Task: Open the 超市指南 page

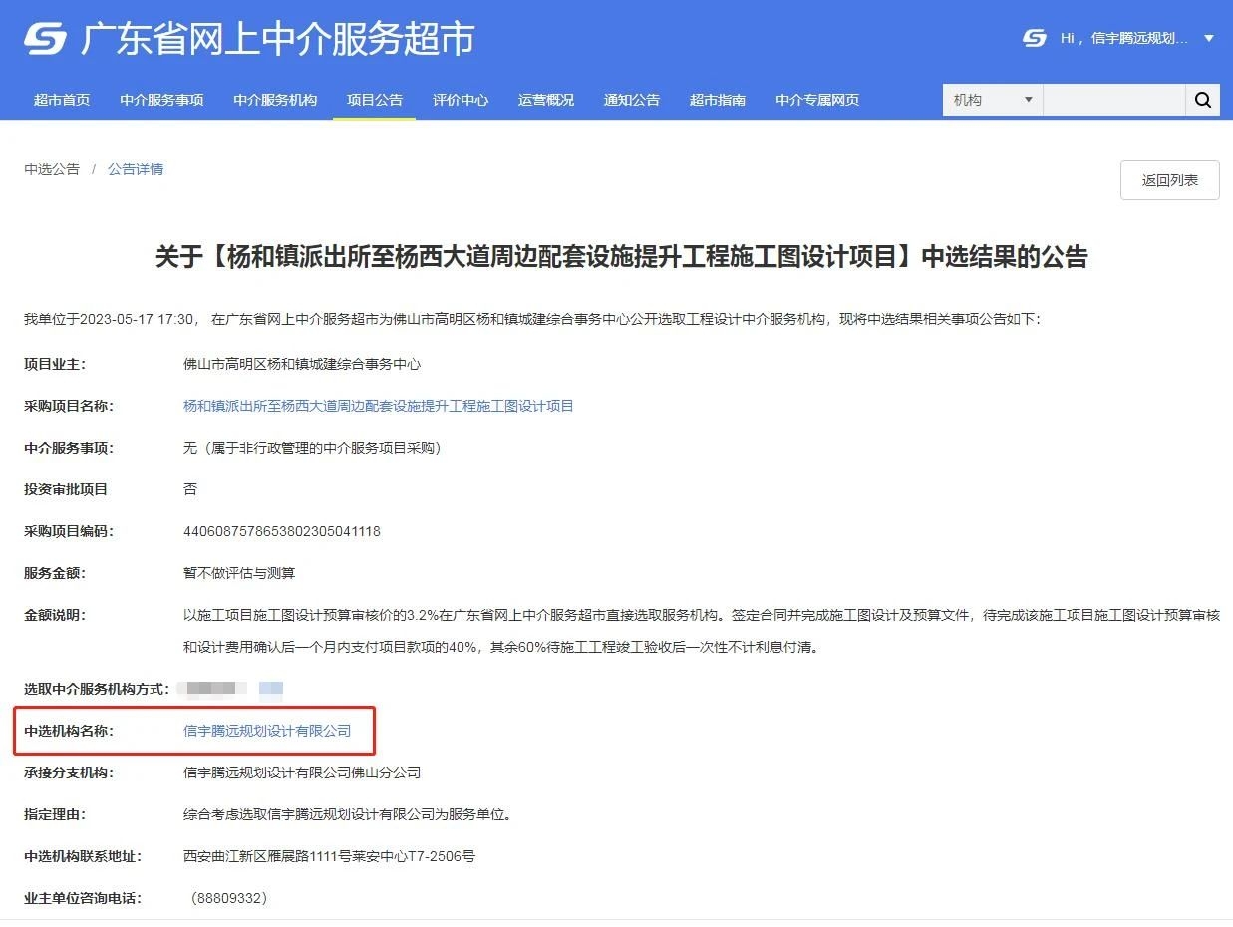Action: (718, 99)
